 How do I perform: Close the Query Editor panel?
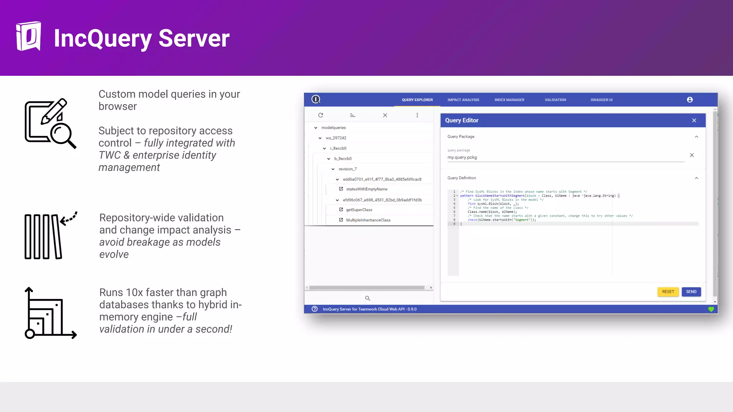694,121
